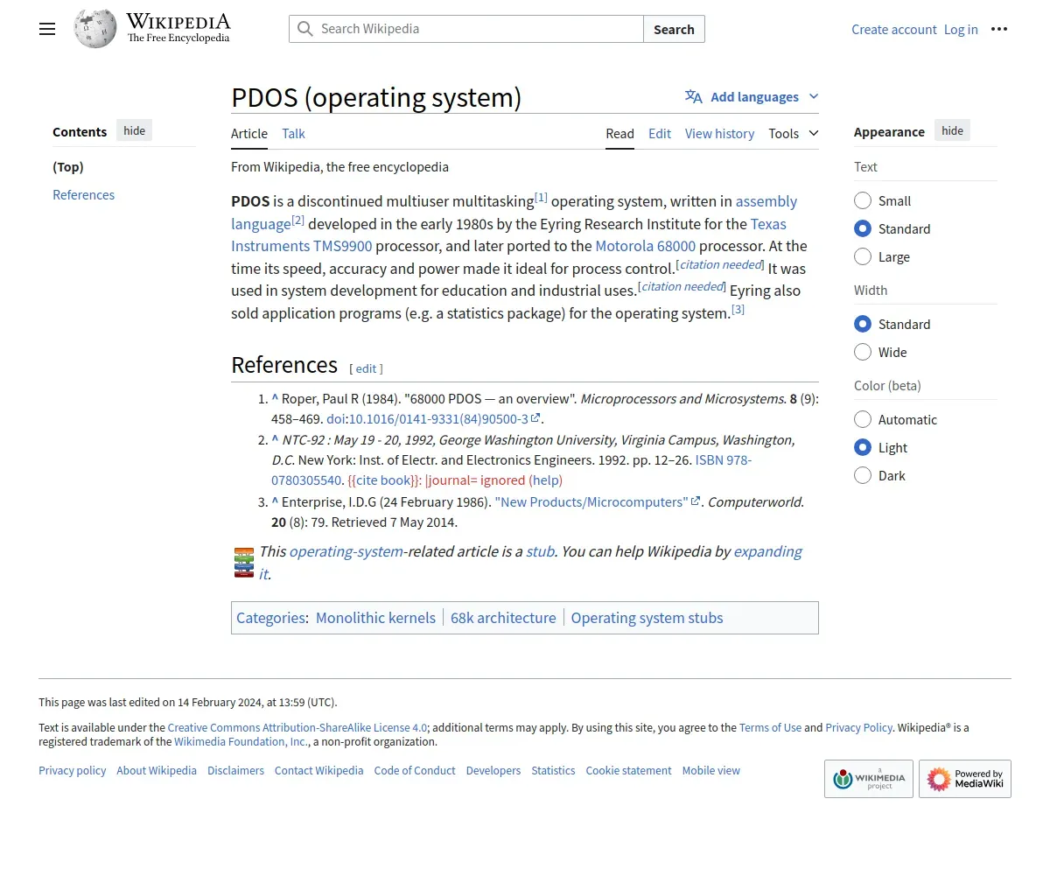
Task: Open Creative Commons Attribution-ShareAlike License link
Action: (297, 727)
